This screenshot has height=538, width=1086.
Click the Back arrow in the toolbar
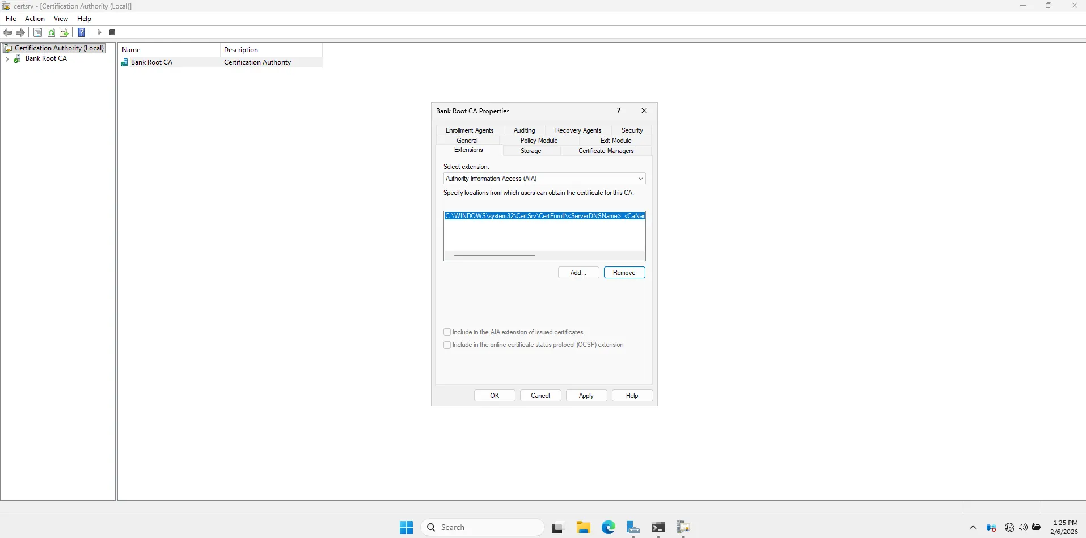coord(7,32)
